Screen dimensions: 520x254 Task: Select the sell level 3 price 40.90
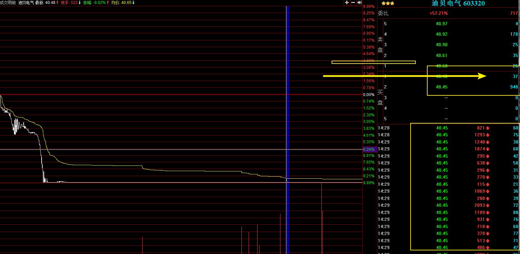[x=441, y=45]
